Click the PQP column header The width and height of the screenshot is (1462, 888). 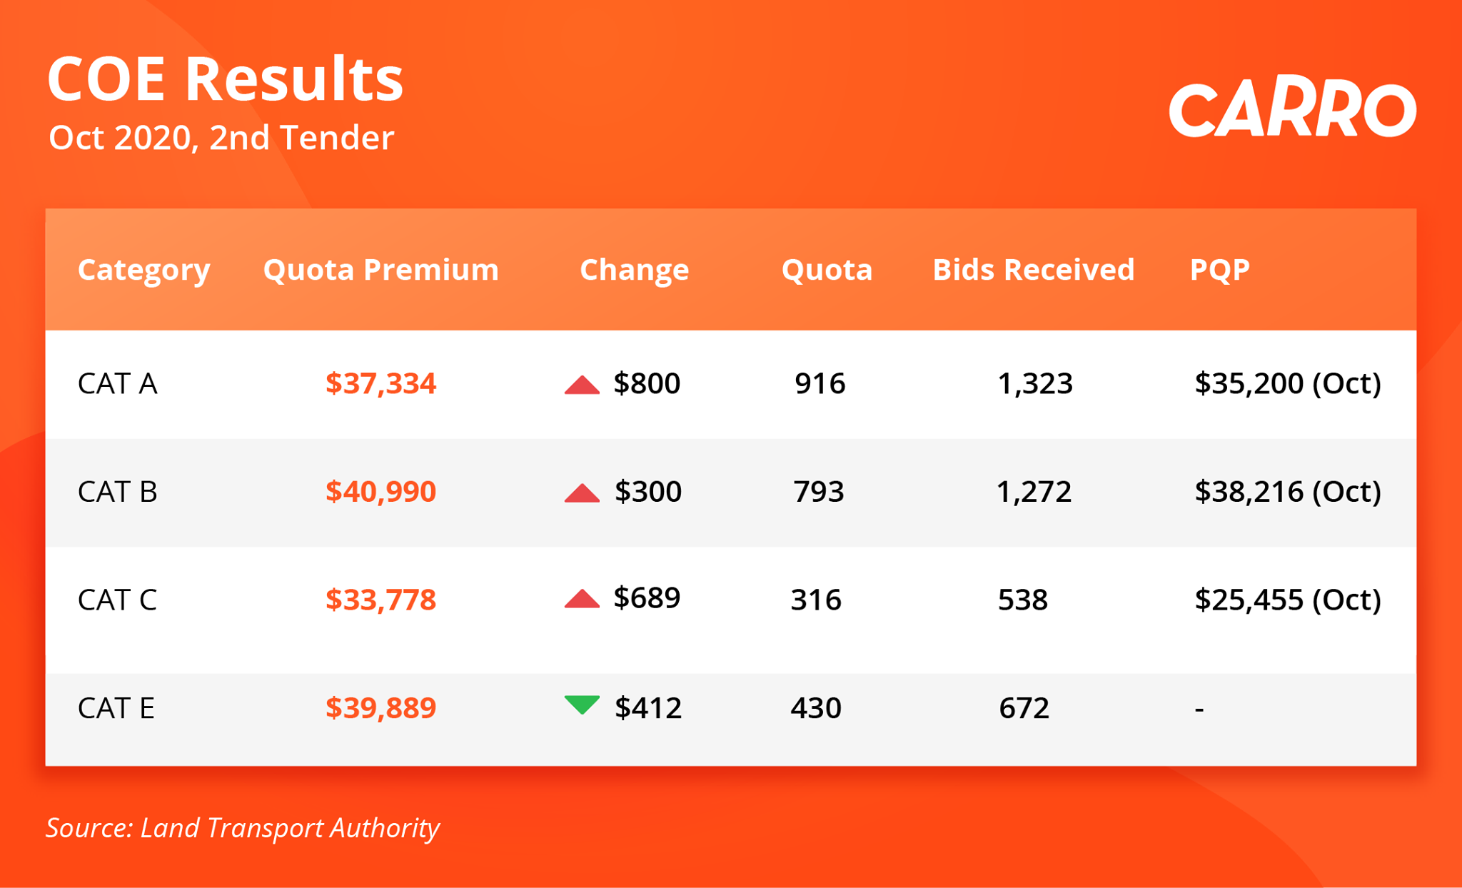(1219, 270)
